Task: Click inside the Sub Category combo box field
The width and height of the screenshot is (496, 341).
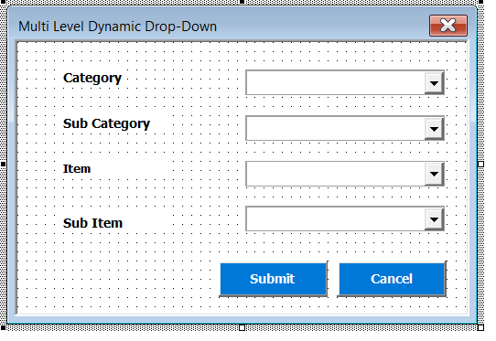Action: [x=336, y=129]
